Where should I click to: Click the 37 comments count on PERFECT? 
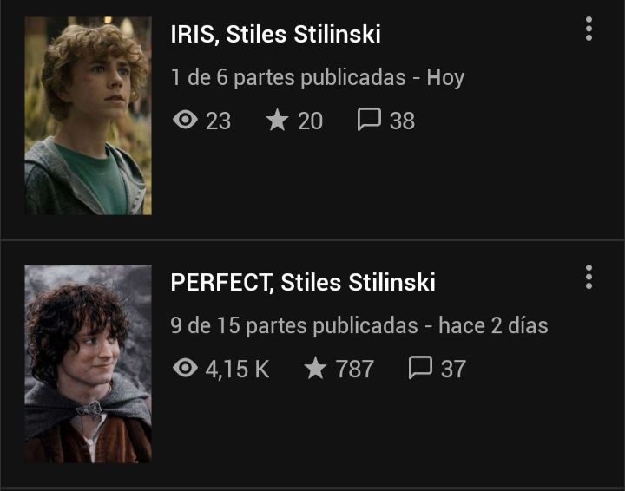(453, 369)
